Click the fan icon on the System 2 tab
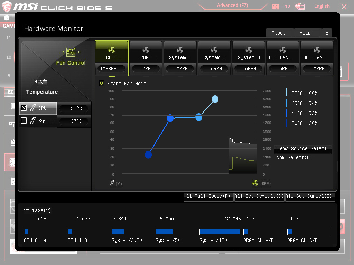The height and width of the screenshot is (265, 354). (x=214, y=50)
